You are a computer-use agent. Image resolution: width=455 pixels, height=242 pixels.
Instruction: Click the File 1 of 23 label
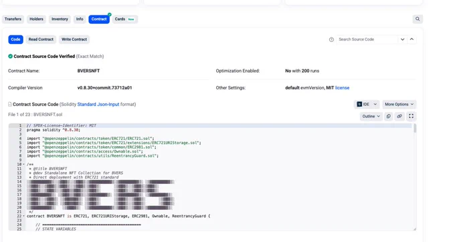pos(35,115)
